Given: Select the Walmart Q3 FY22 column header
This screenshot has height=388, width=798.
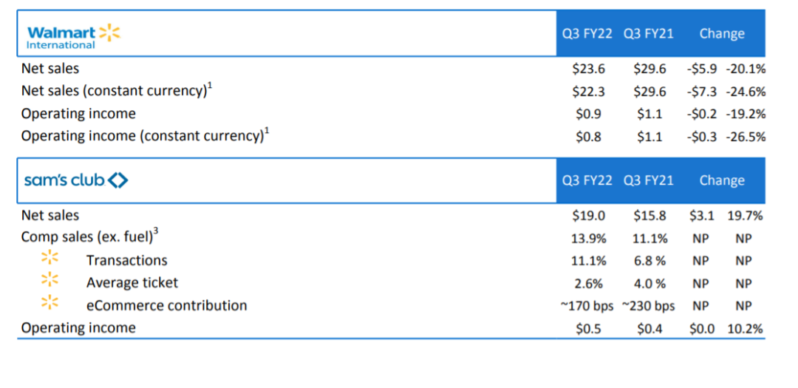Looking at the screenshot, I should (587, 33).
